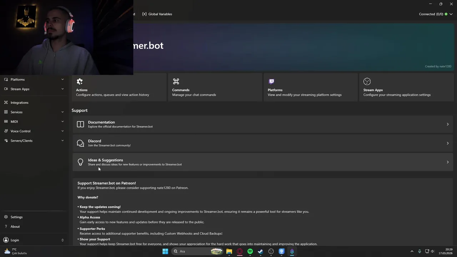Image resolution: width=457 pixels, height=257 pixels.
Task: Click the volume icon in the system tray
Action: (x=432, y=251)
